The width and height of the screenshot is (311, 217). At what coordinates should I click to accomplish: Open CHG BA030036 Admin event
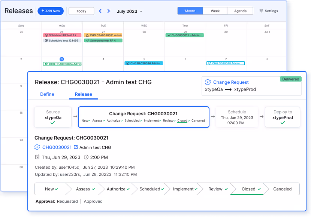click(144, 63)
